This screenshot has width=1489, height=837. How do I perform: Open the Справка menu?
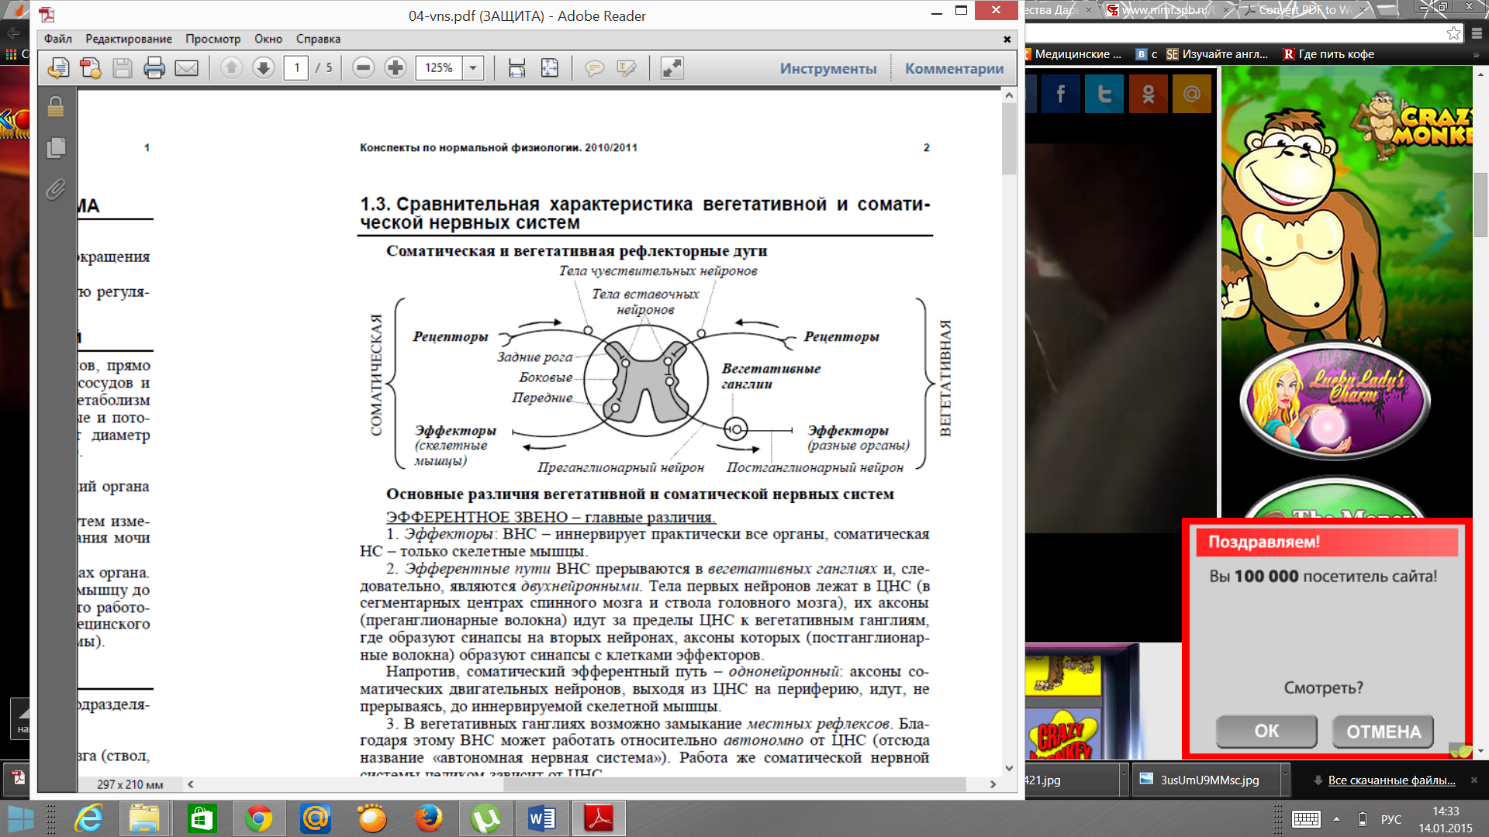point(318,39)
